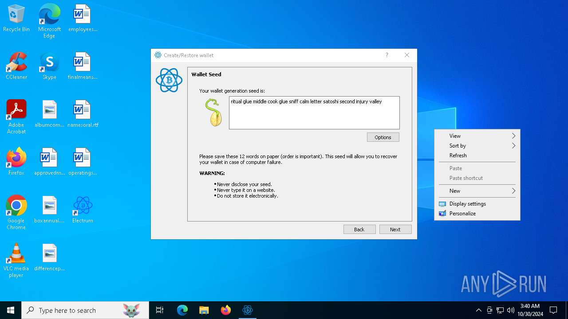
Task: Select the operatings Word document icon
Action: pos(83,162)
